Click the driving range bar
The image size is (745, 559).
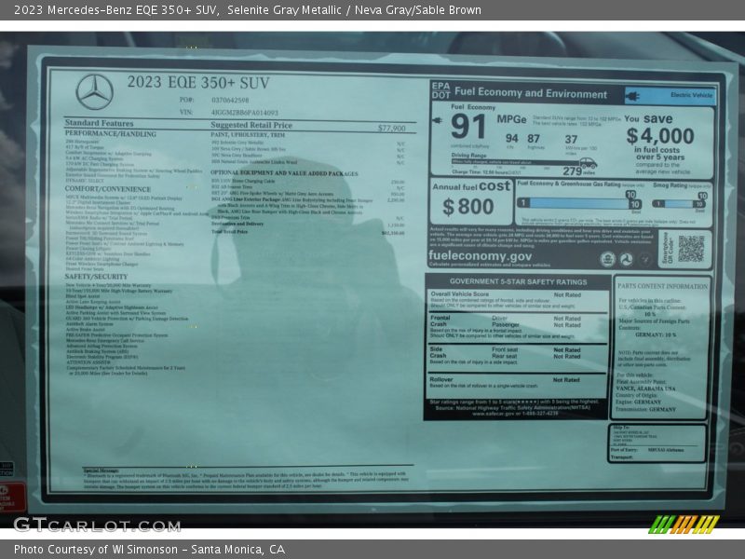(517, 161)
